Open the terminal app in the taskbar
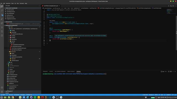 [x=16, y=97]
